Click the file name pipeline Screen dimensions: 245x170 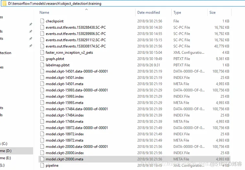(x=52, y=165)
